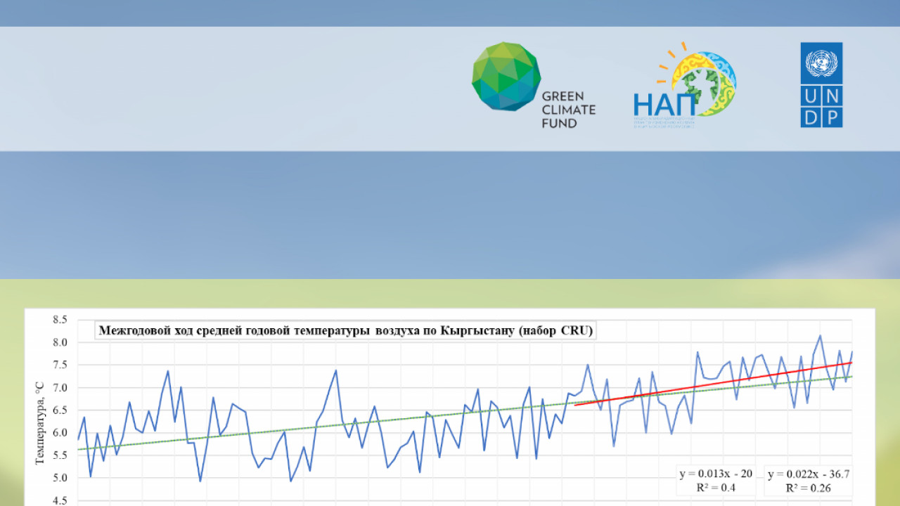900x506 pixels.
Task: Click the blue НАП lettering
Action: 664,105
